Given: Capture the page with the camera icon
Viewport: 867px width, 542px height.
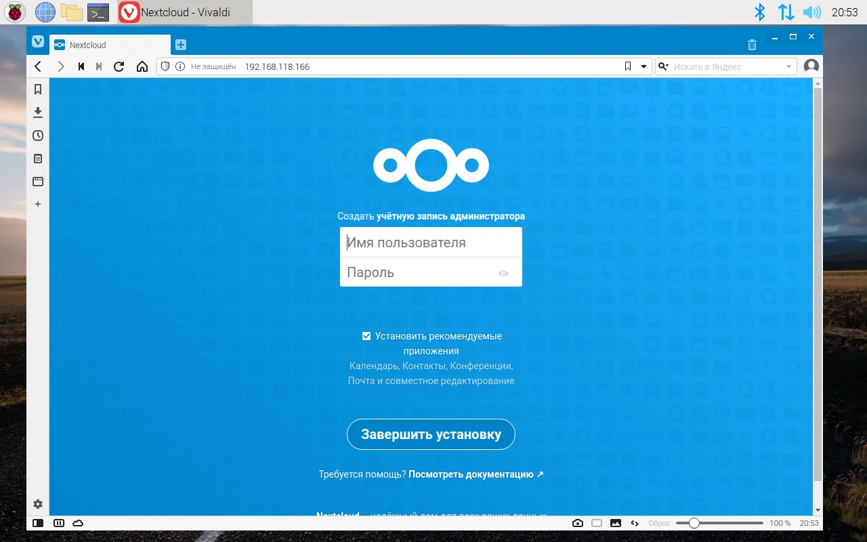Looking at the screenshot, I should [578, 523].
